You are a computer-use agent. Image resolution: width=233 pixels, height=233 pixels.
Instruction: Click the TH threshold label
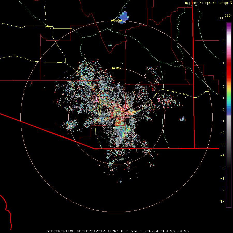tap(222, 202)
